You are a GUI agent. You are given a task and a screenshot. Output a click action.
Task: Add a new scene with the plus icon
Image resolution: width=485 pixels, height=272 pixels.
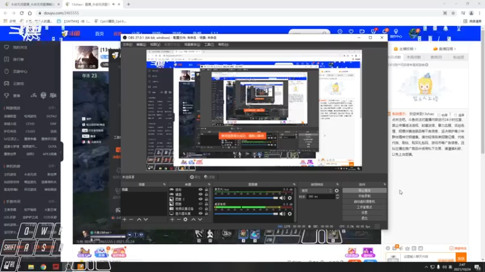click(124, 219)
